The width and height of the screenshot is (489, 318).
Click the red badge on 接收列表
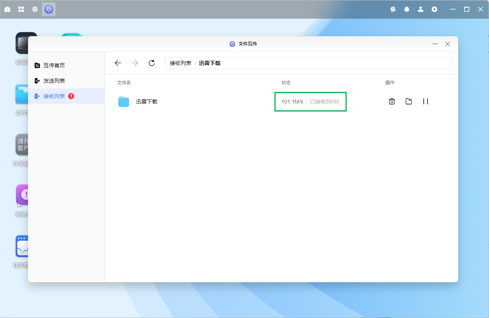point(71,96)
